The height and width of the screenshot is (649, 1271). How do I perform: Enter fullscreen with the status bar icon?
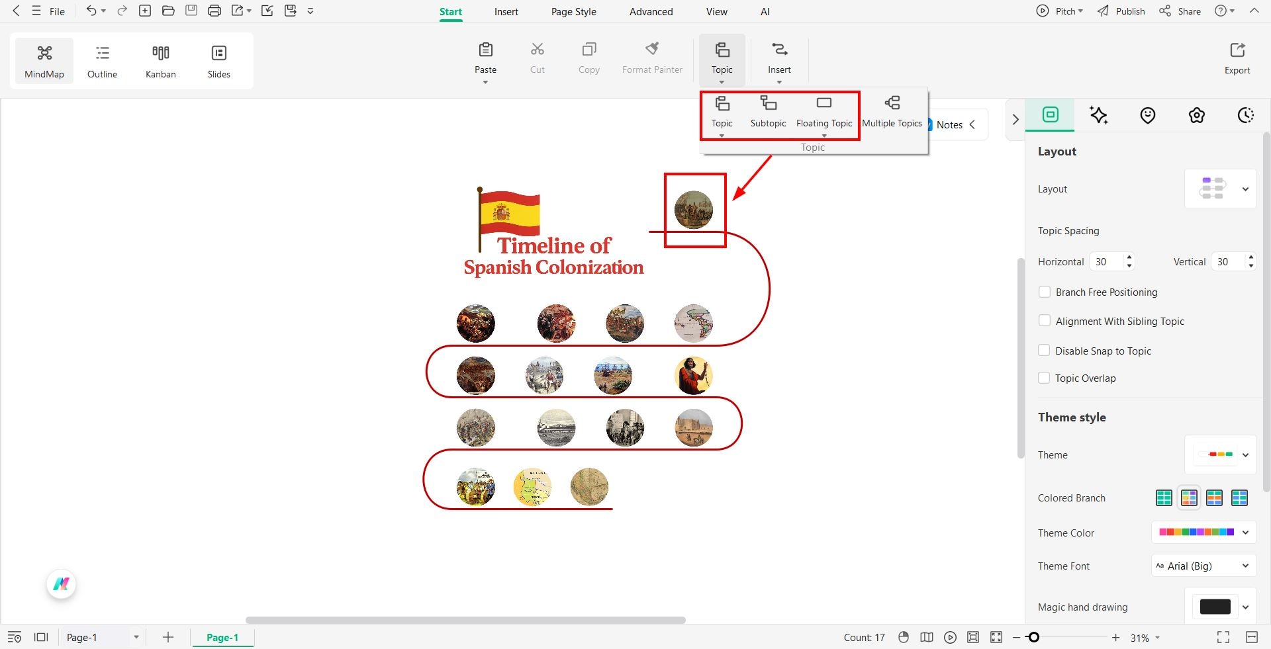[x=1223, y=637]
